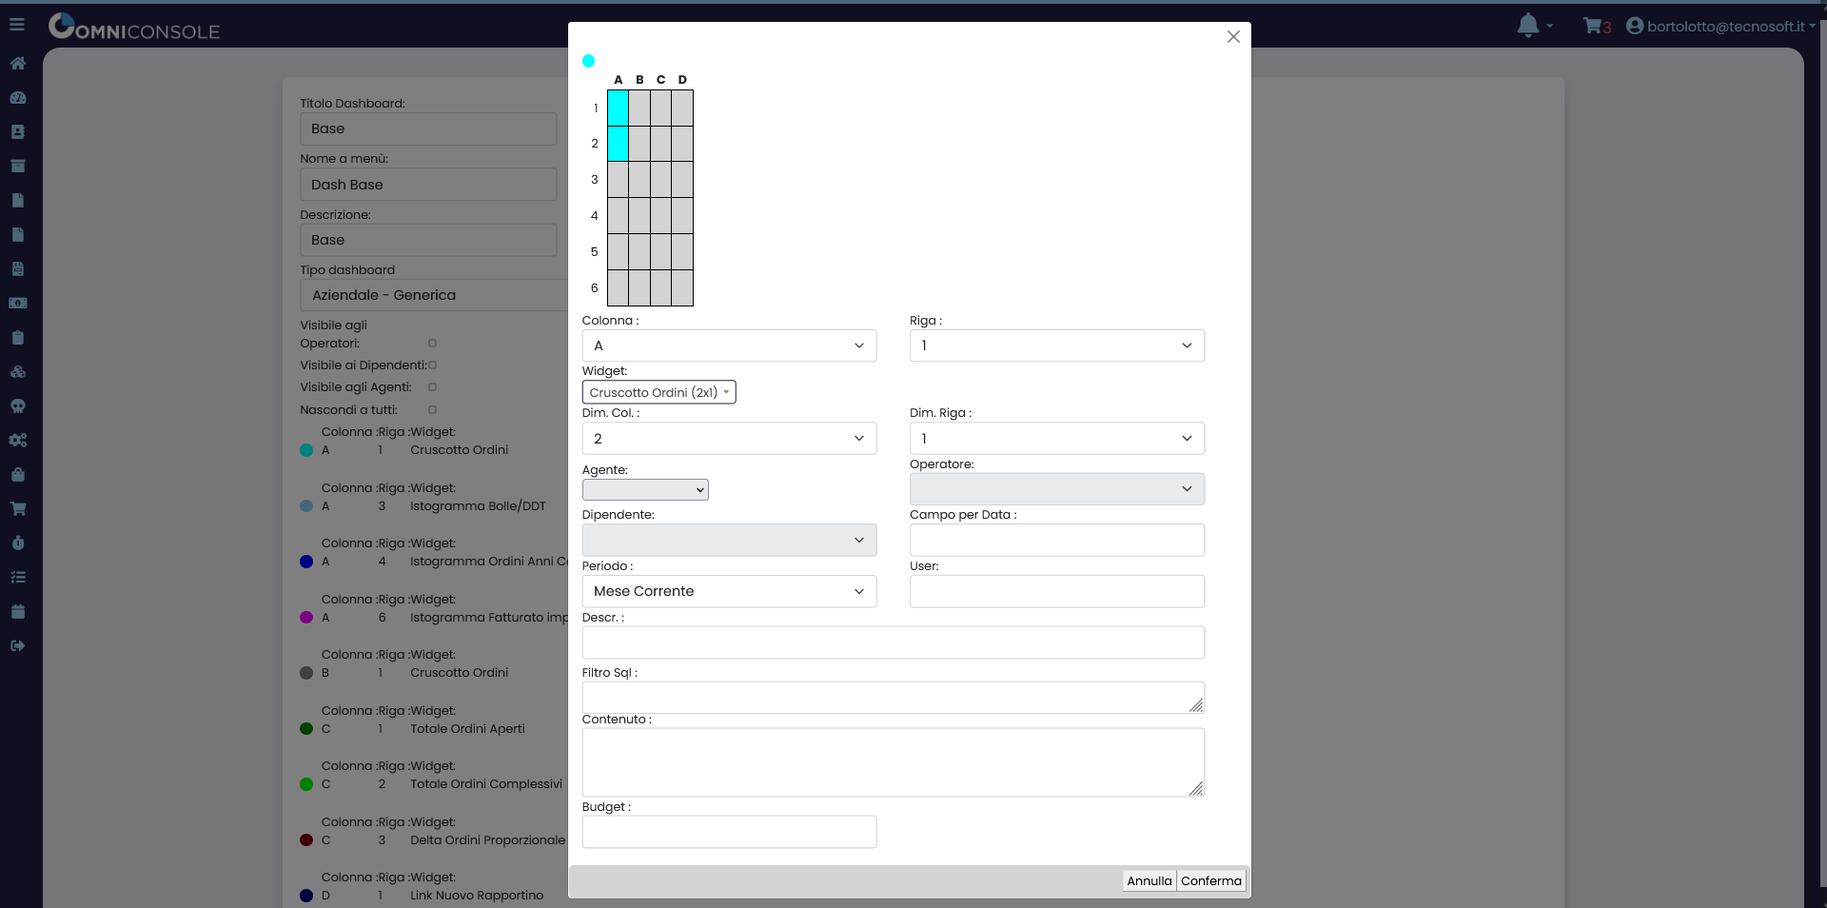Click the logout sidebar icon
The width and height of the screenshot is (1827, 908).
click(x=18, y=646)
